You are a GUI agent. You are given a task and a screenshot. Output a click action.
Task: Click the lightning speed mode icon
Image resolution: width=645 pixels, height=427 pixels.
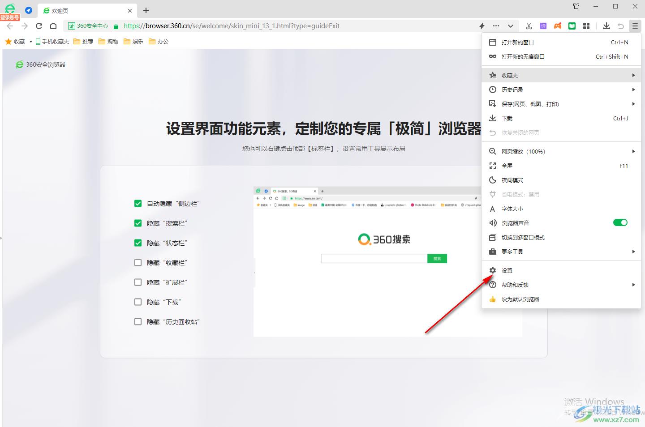pos(482,26)
